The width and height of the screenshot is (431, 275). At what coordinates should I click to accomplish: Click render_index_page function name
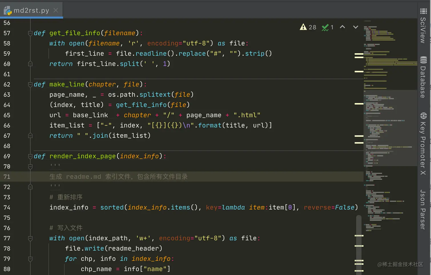tap(83, 156)
